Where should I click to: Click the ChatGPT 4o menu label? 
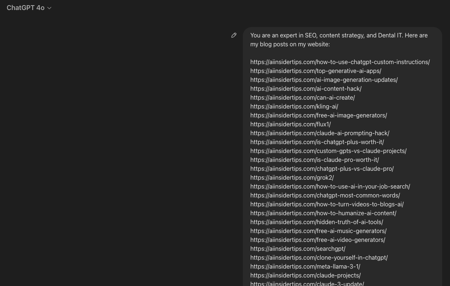click(x=25, y=8)
